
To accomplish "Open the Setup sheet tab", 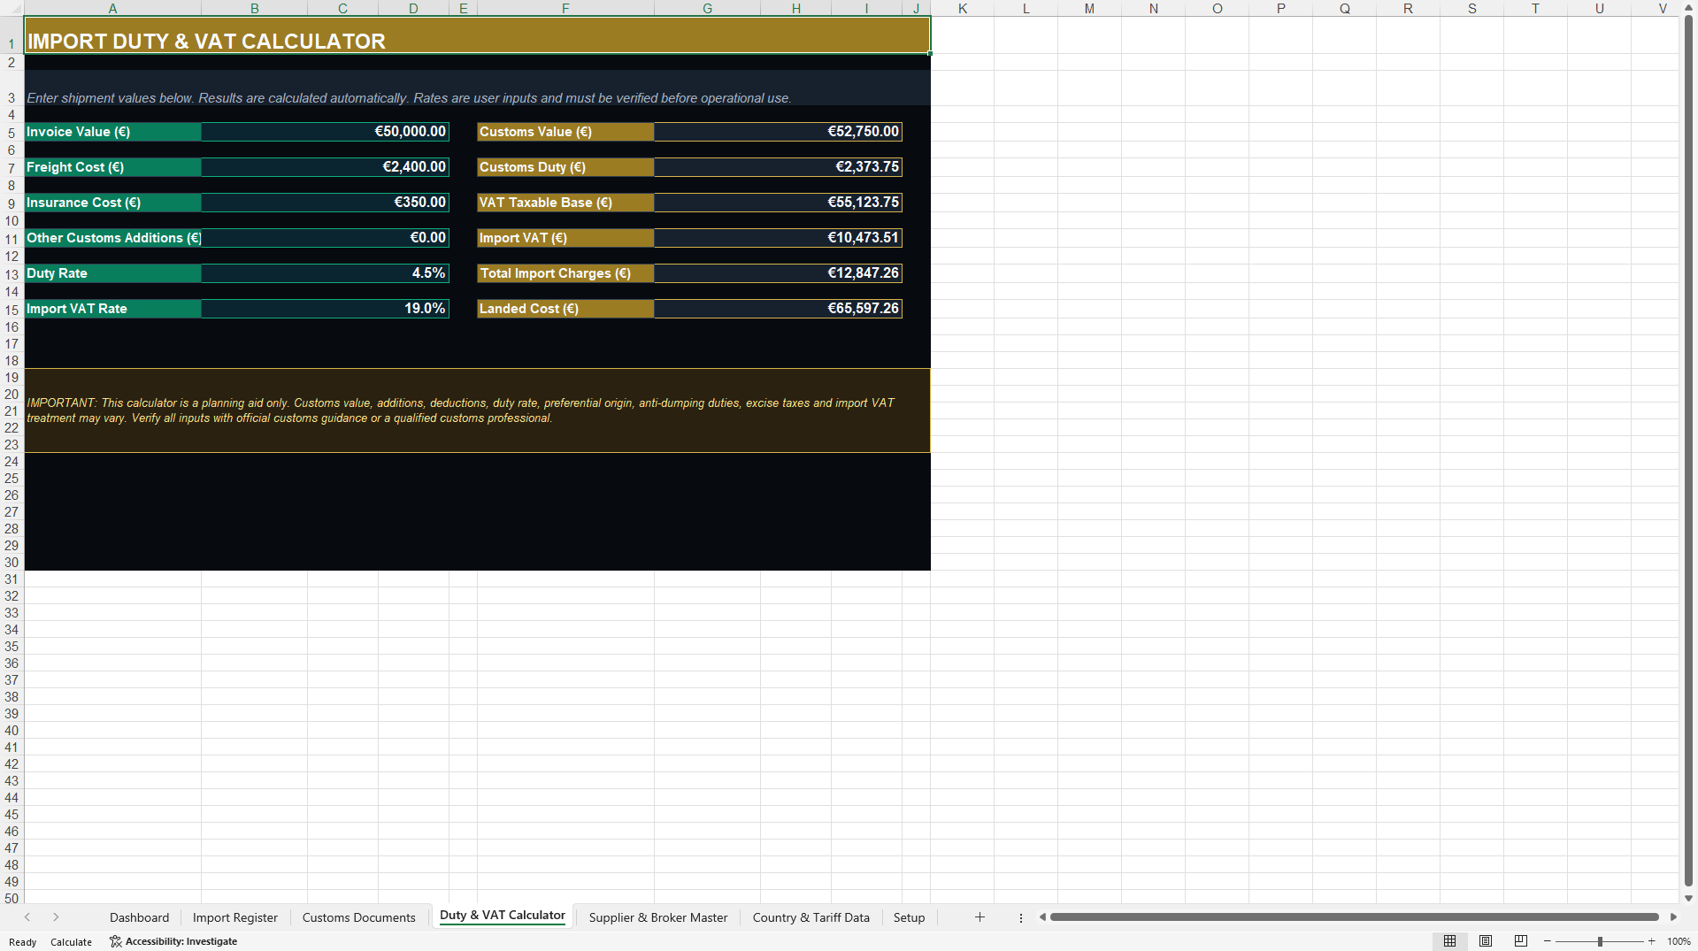I will pos(909,917).
